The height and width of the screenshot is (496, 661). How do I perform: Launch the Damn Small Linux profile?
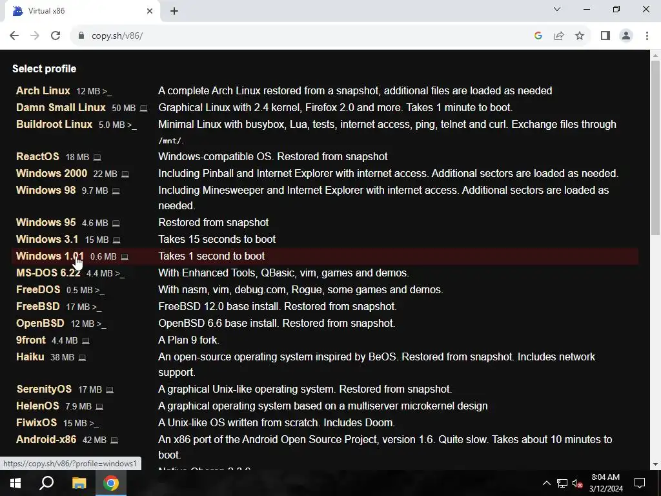(61, 108)
